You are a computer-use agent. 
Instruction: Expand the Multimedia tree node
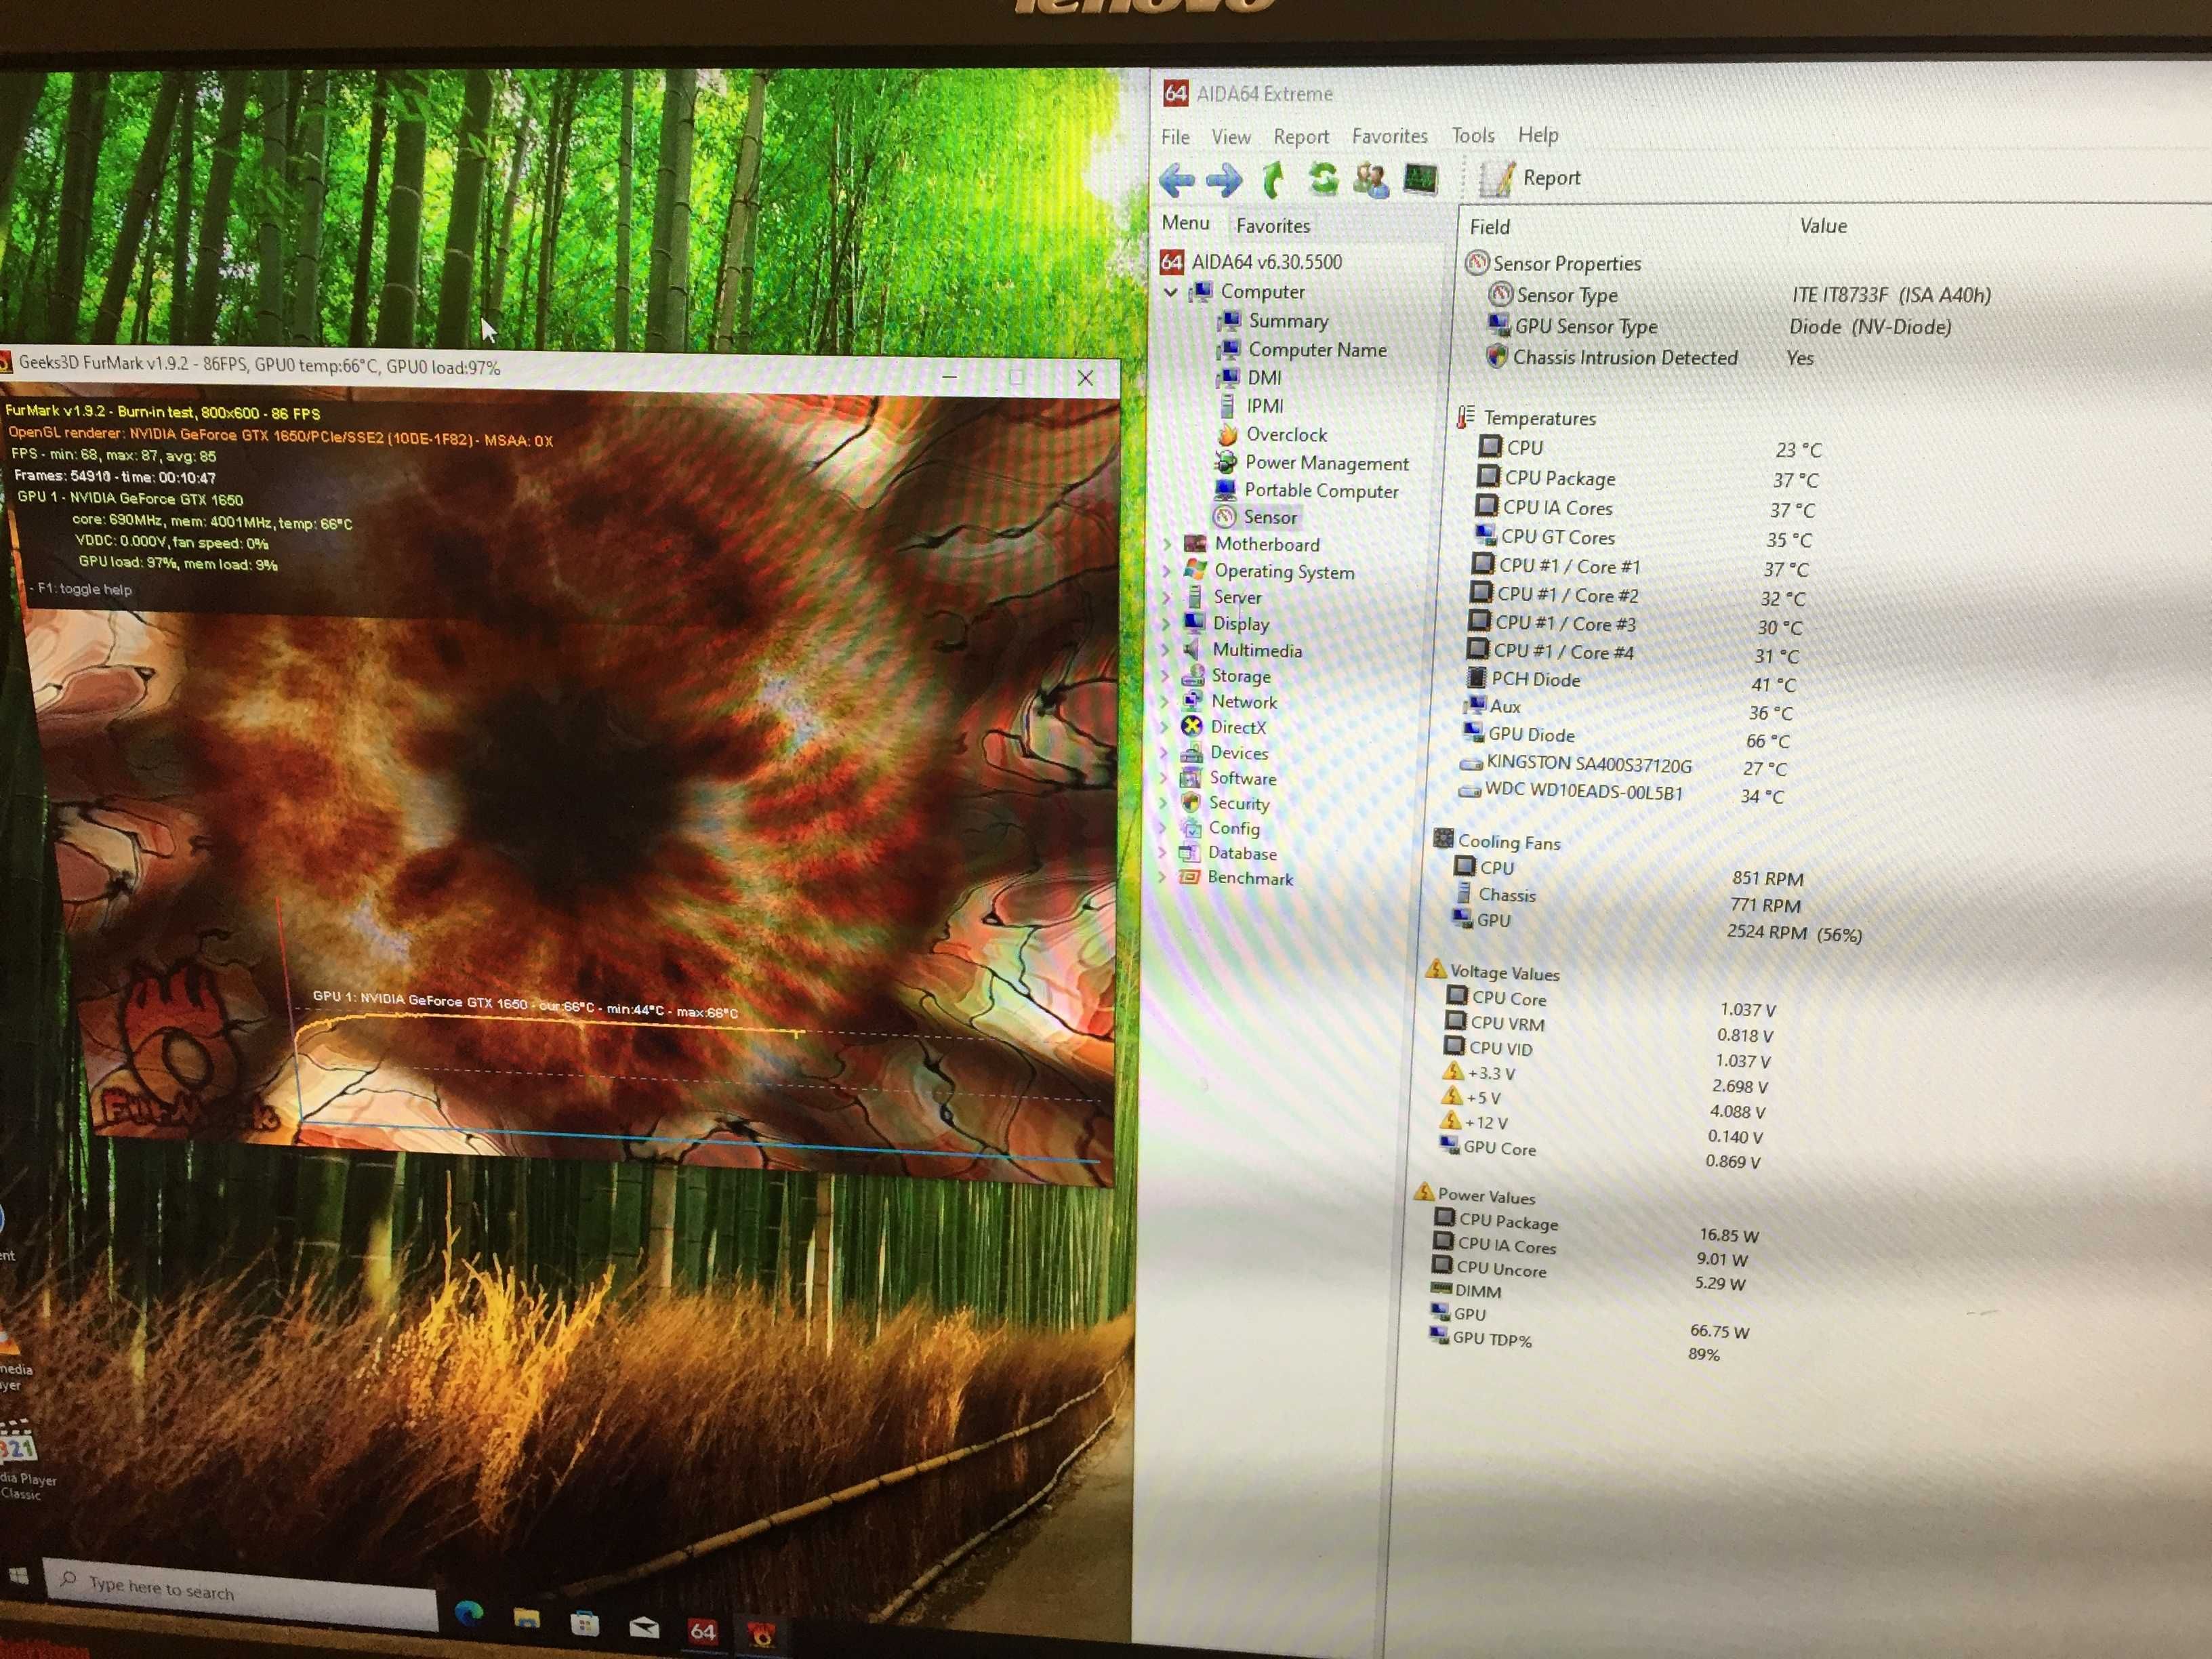point(1165,650)
